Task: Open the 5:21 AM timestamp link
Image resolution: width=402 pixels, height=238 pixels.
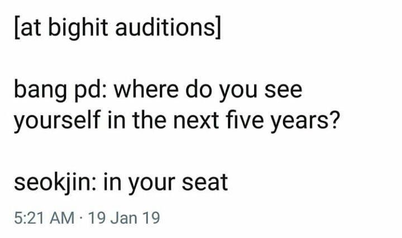Action: coord(44,218)
